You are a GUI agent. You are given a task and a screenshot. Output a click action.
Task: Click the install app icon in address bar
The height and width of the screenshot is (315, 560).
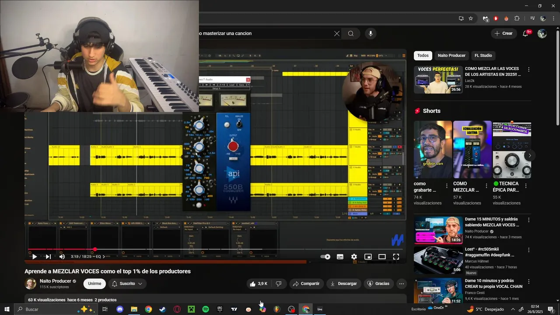pyautogui.click(x=461, y=18)
